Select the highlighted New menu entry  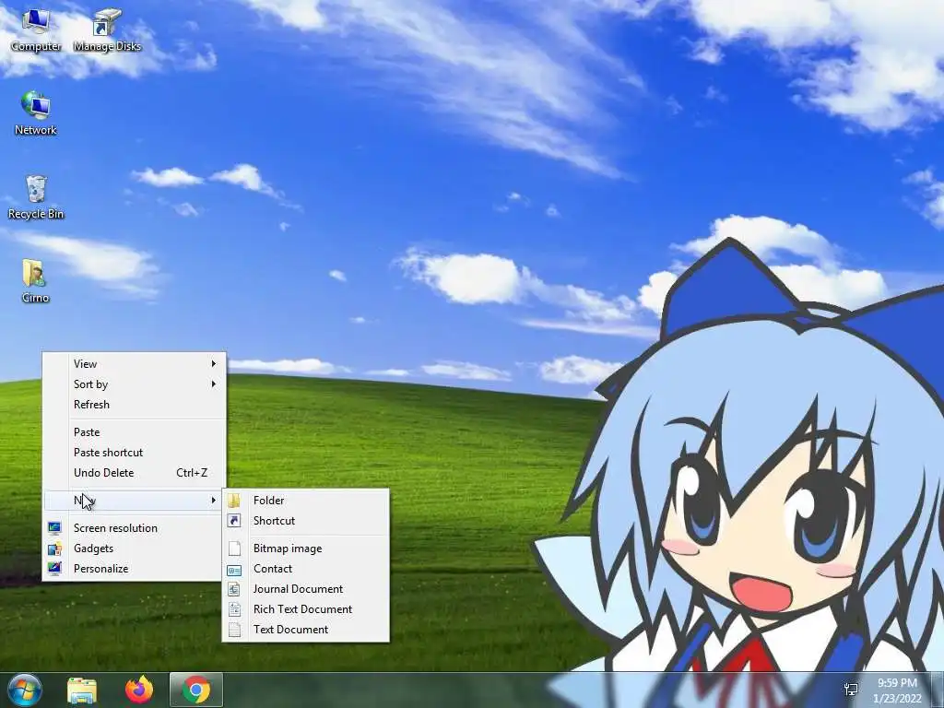[x=134, y=501]
